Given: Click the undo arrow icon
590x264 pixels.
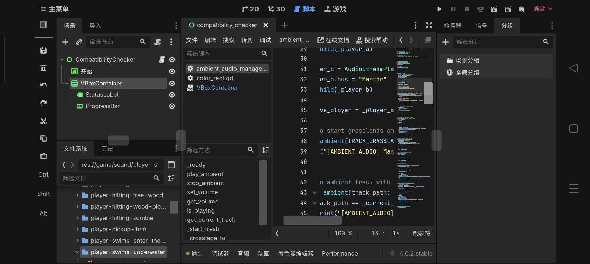Looking at the screenshot, I should pos(43,85).
